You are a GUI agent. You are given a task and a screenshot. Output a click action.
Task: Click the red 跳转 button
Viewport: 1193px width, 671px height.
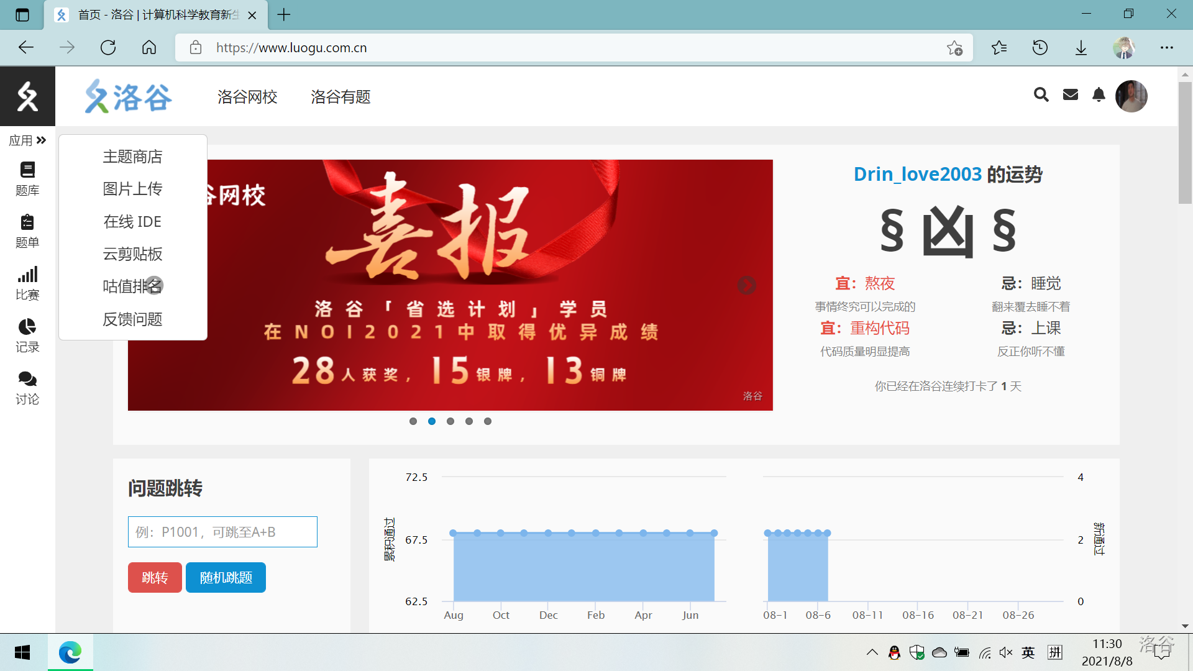click(x=155, y=578)
